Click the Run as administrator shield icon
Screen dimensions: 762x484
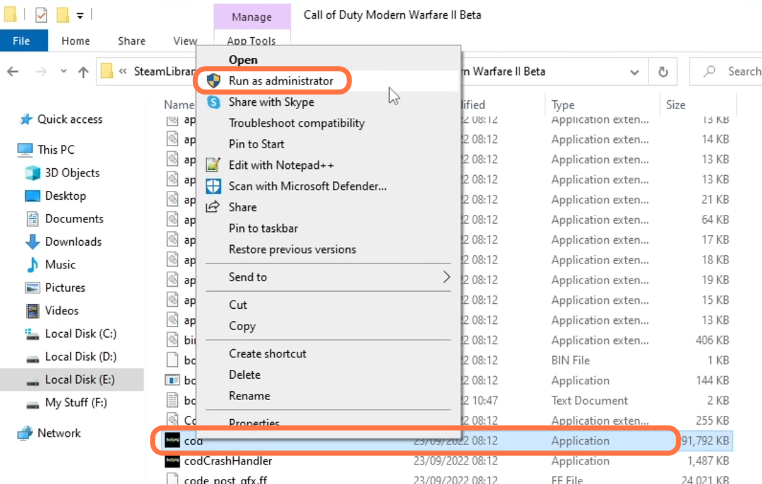coord(214,81)
